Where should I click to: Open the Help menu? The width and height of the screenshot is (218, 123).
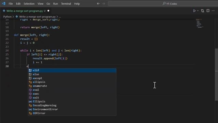tap(77, 4)
